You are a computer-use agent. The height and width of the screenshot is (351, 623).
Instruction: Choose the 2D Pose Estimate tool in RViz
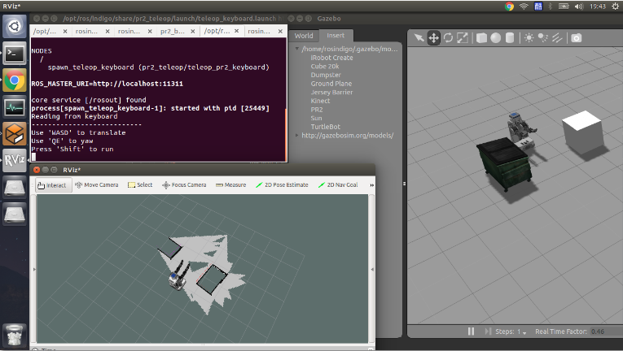tap(282, 184)
